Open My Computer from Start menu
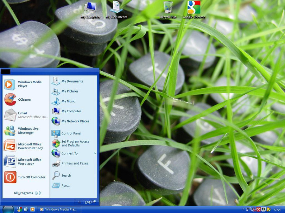Viewport: 285px width, 213px height. click(x=73, y=111)
